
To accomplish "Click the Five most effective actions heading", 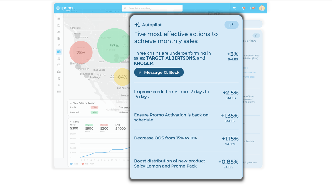I will tap(176, 38).
